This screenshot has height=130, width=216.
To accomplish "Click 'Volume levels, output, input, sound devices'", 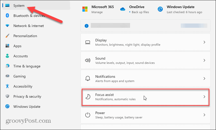I will (125, 63).
